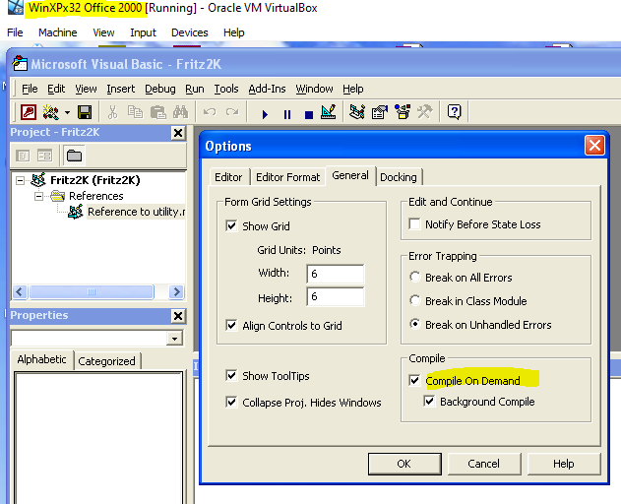Screen dimensions: 621x504
Task: Click the Cut scissors icon
Action: [x=113, y=112]
